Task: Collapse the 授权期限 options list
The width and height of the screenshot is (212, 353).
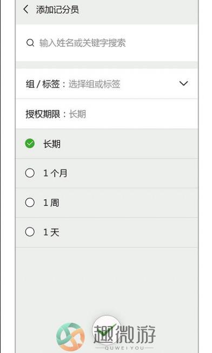Action: pos(107,114)
